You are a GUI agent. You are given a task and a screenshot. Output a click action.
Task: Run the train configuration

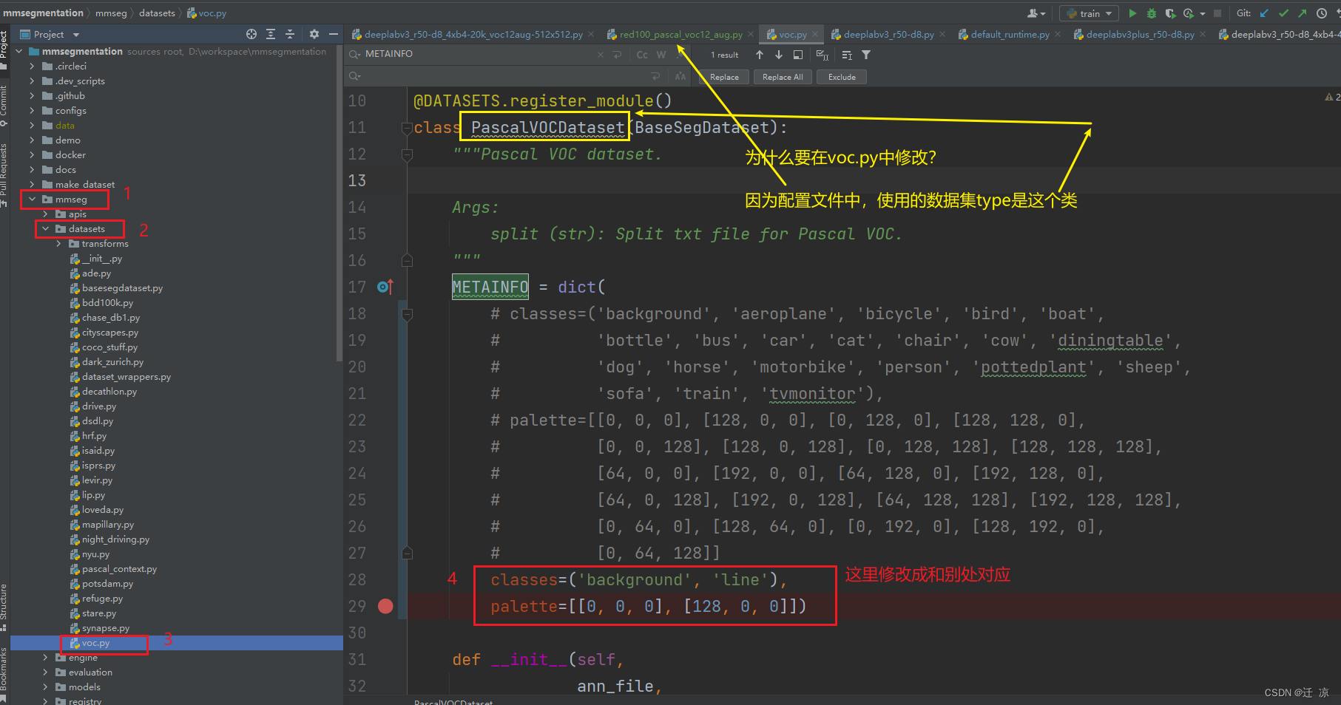point(1132,13)
